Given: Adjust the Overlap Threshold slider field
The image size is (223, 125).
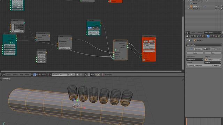Looking at the screenshot, I should coord(204,66).
